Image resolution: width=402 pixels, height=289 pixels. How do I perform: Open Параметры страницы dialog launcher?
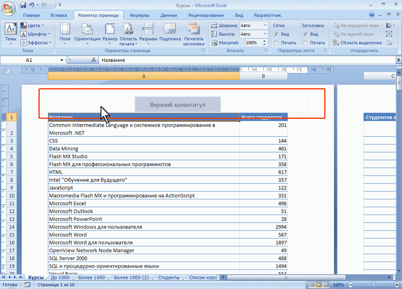coord(204,51)
